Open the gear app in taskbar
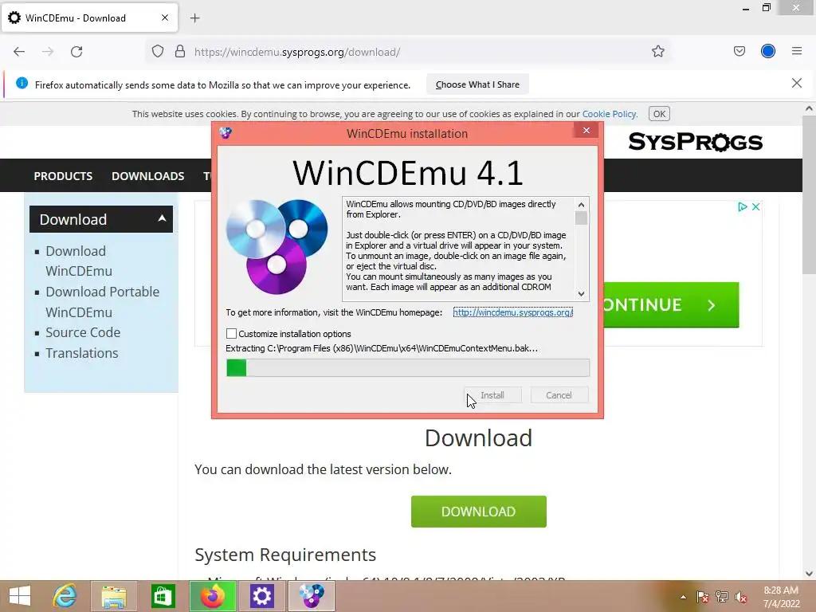816x612 pixels. 261,596
